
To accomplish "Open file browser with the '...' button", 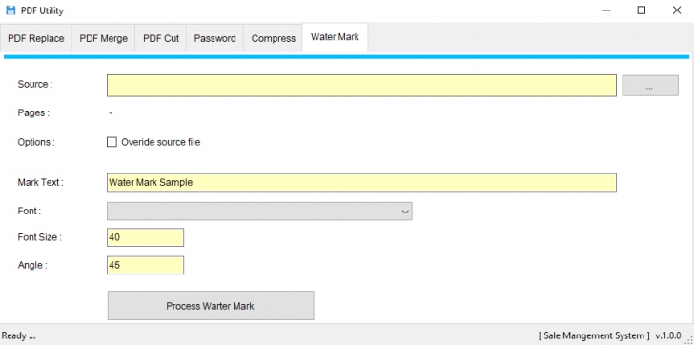I will pyautogui.click(x=650, y=86).
